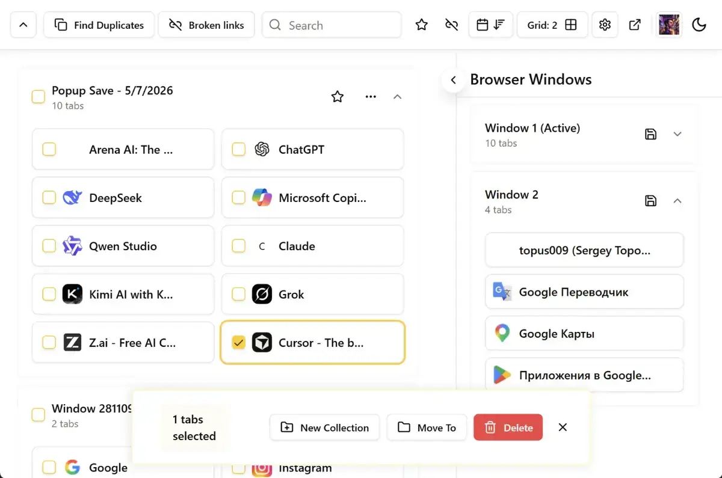Check the Microsoft Copilot tab checkbox
The height and width of the screenshot is (478, 722).
239,197
